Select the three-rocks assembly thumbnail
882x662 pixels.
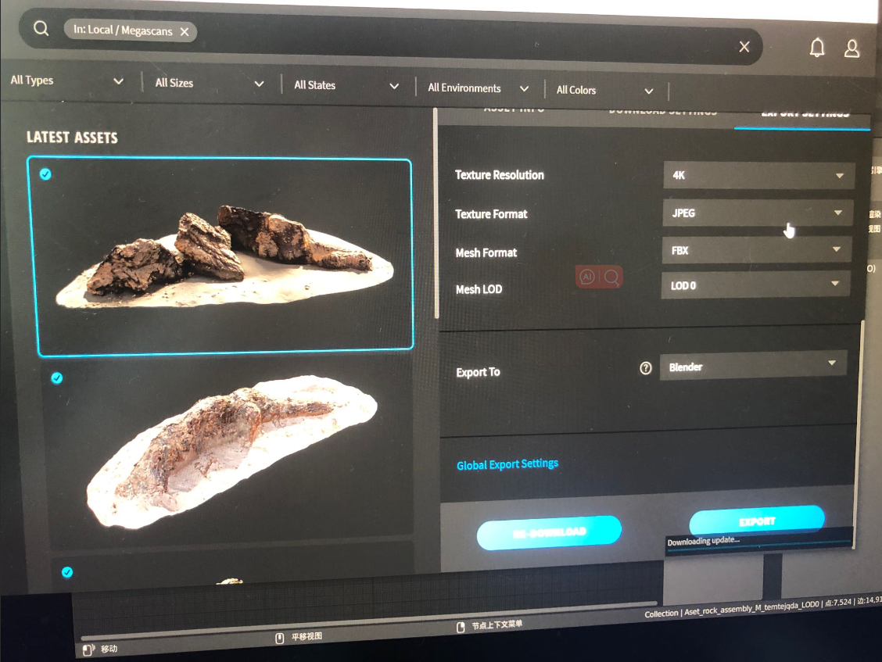point(225,256)
